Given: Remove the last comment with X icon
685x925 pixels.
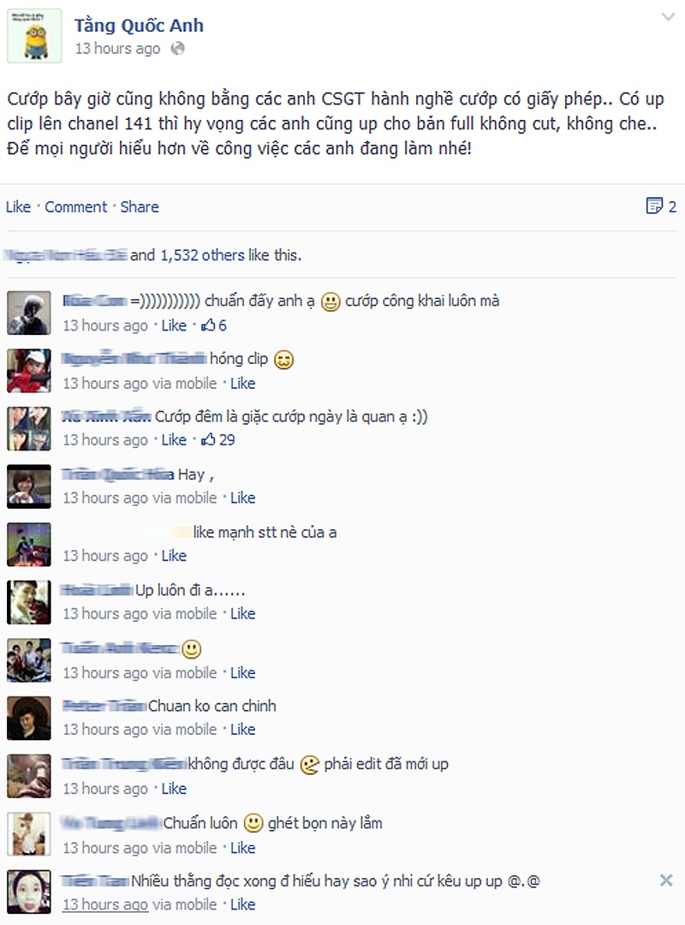Looking at the screenshot, I should (x=666, y=880).
